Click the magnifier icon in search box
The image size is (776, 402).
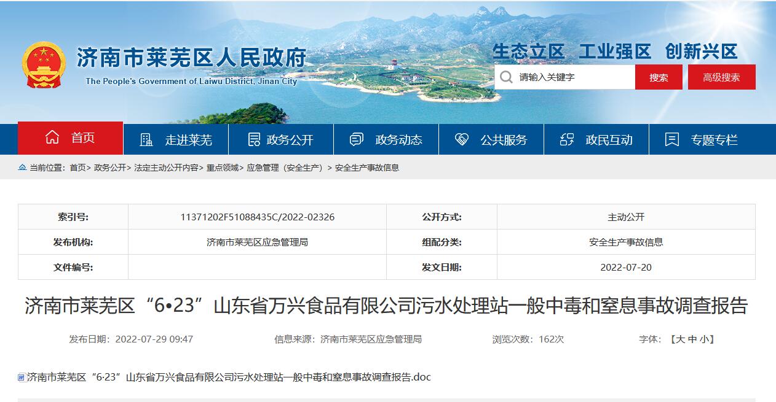pyautogui.click(x=506, y=77)
